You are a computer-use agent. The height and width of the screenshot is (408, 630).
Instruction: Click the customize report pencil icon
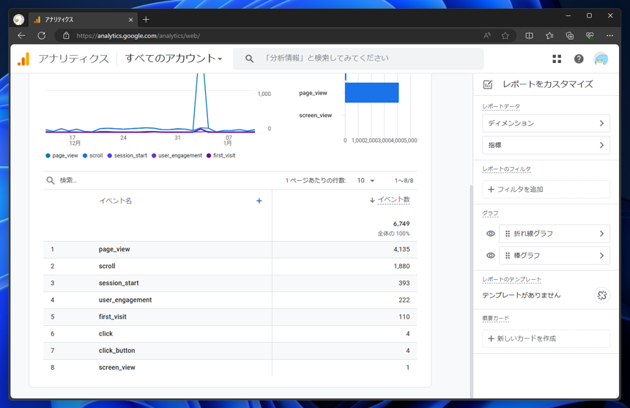488,84
